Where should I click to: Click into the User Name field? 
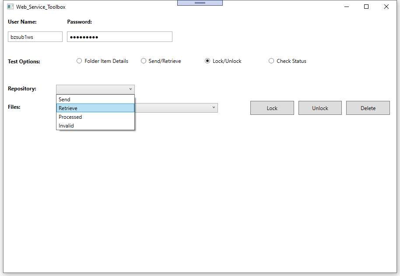click(35, 37)
